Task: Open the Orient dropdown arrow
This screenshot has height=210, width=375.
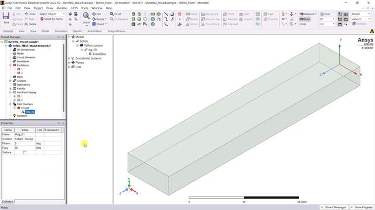Action: (105, 24)
